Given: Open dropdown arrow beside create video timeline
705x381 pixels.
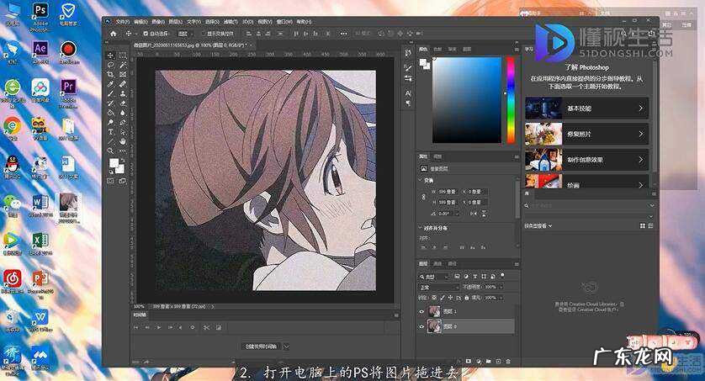Looking at the screenshot, I should pyautogui.click(x=286, y=347).
